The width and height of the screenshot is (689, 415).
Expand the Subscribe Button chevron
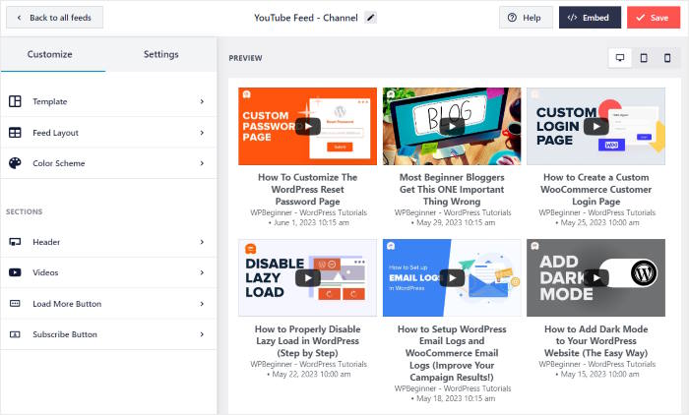tap(202, 334)
